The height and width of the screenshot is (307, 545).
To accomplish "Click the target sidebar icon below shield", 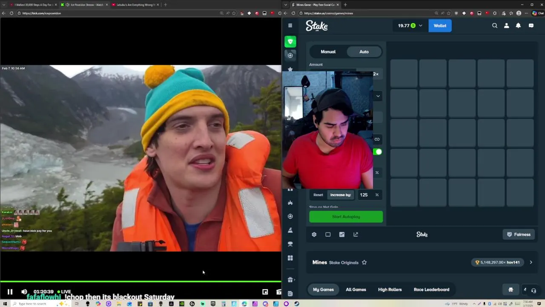I will tap(290, 55).
